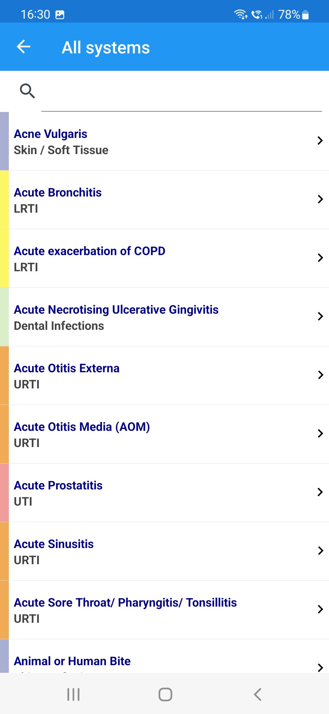Viewport: 329px width, 714px height.
Task: Tap the search magnifier icon
Action: (27, 91)
